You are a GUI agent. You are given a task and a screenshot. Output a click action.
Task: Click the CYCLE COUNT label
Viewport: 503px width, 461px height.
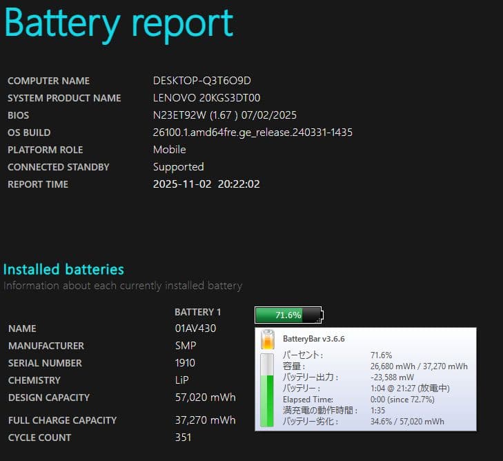tap(39, 438)
